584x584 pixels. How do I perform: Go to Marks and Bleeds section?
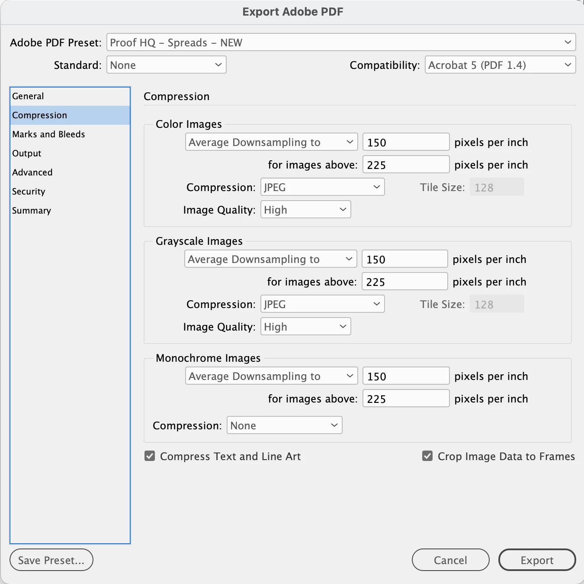[x=70, y=134]
